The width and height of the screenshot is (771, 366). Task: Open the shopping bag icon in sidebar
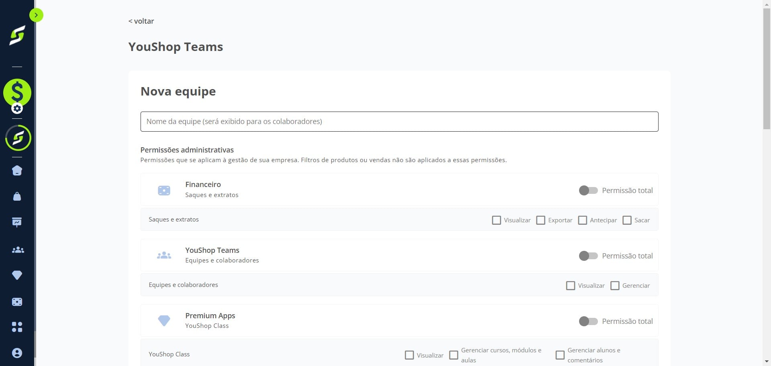[17, 196]
